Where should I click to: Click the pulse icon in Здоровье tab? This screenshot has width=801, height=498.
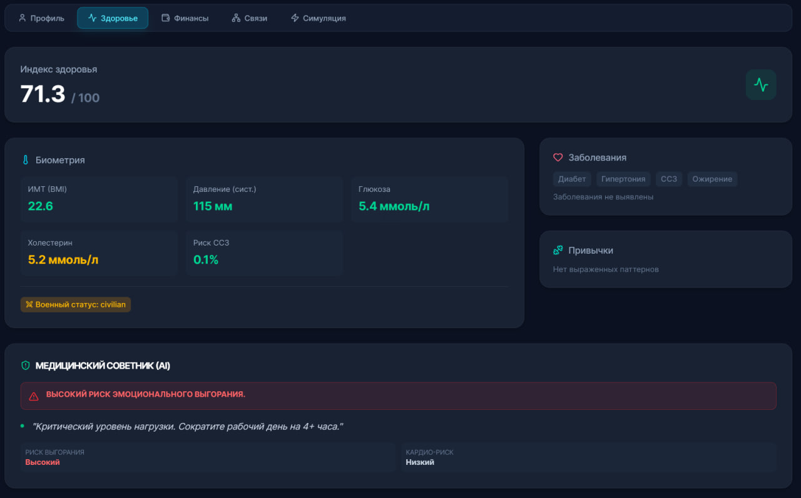[x=92, y=18]
